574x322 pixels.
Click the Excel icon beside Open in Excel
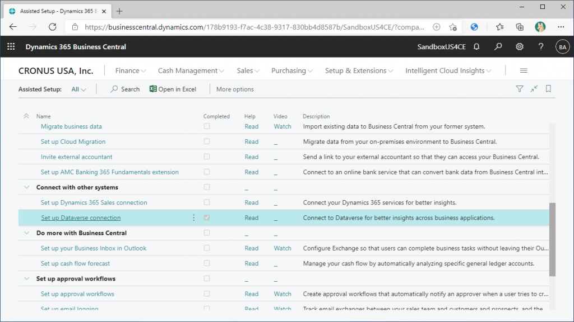click(153, 89)
